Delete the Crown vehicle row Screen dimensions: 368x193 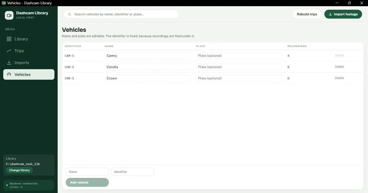click(x=339, y=78)
